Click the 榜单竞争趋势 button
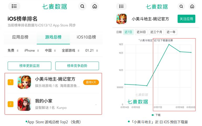The image size is (202, 126). tap(77, 66)
